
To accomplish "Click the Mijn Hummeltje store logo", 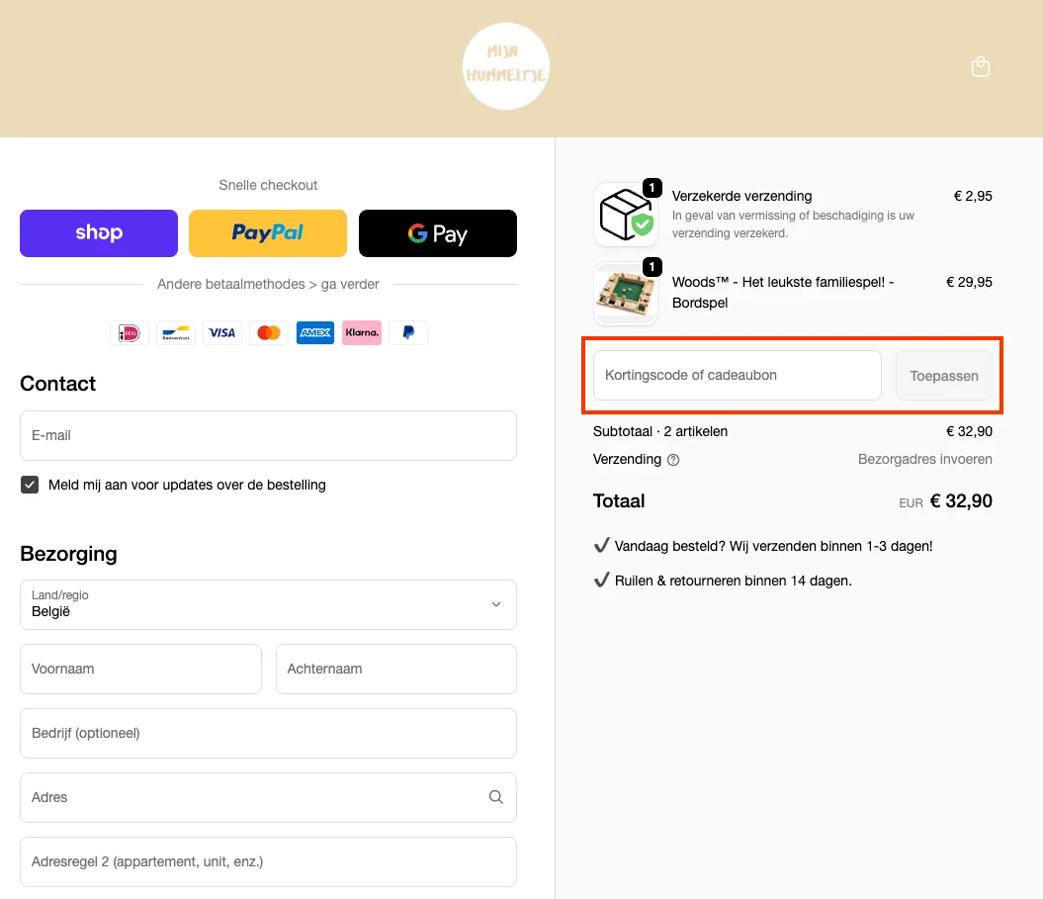I will [x=506, y=67].
